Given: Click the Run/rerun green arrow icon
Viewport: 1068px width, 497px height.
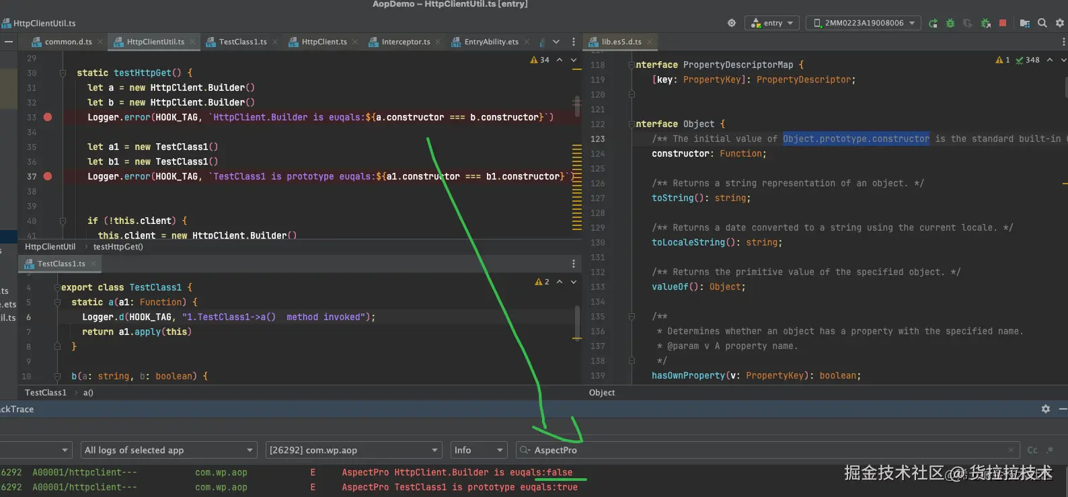Looking at the screenshot, I should 933,24.
